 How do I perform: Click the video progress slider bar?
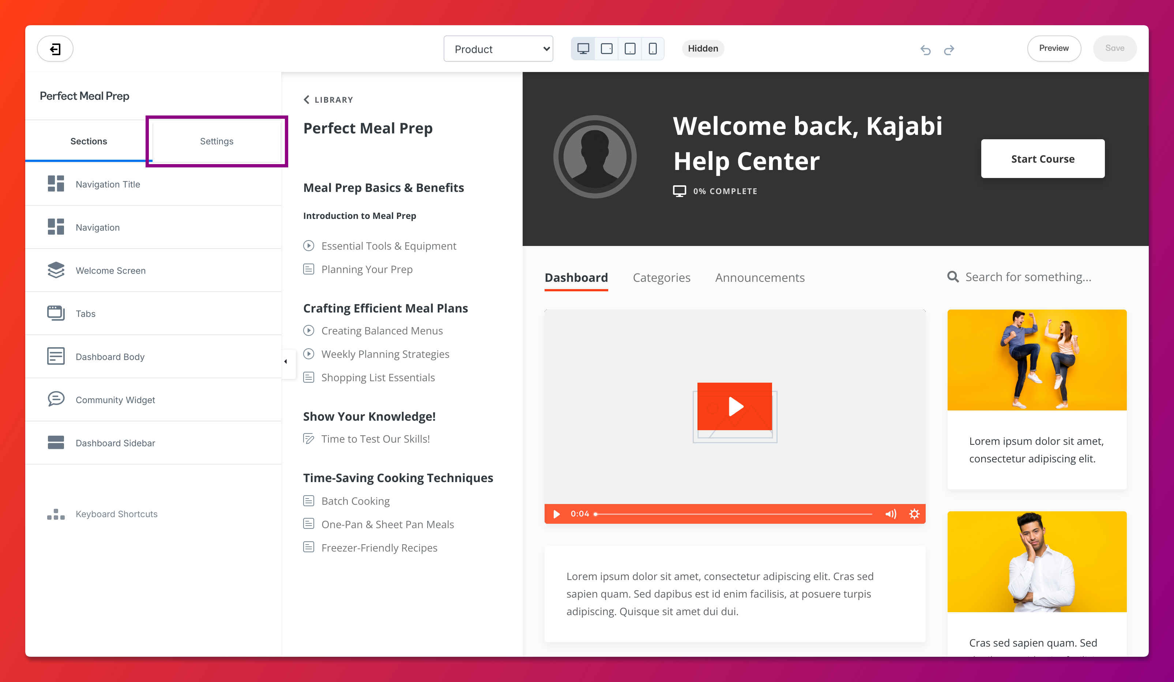pos(733,514)
